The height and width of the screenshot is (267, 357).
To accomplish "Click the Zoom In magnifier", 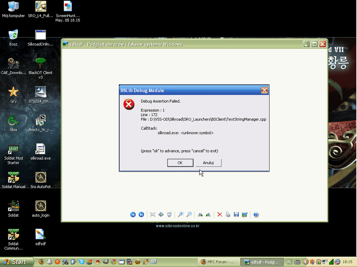I will pos(181,214).
